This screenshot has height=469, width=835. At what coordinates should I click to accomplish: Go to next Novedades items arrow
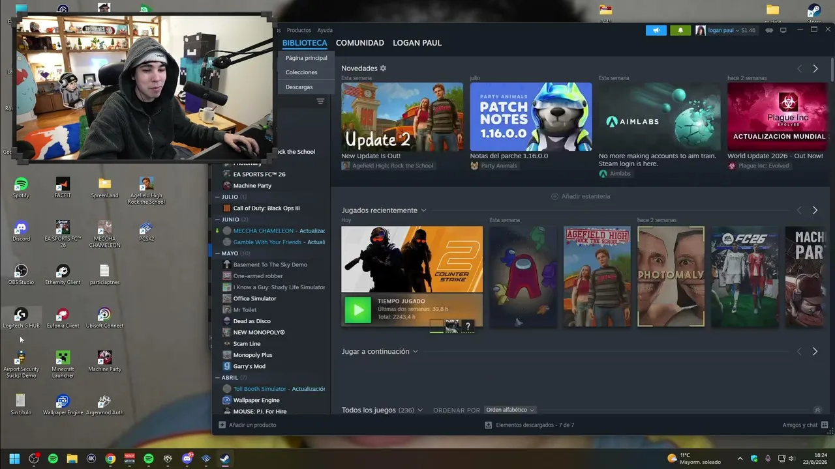click(x=815, y=68)
